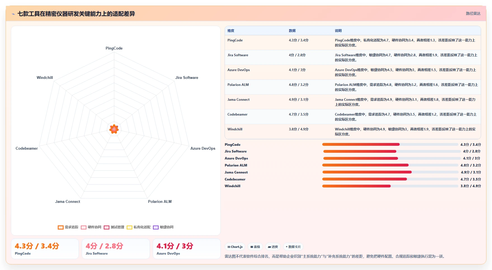This screenshot has height=270, width=492.
Task: Click the 表格 tag chip
Action: [x=255, y=247]
